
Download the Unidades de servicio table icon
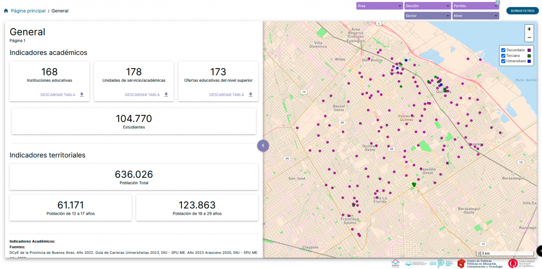tap(166, 95)
